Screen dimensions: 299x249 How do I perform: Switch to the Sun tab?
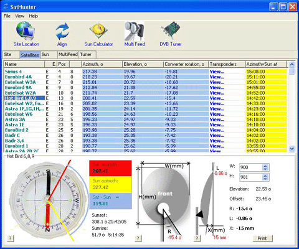(49, 55)
